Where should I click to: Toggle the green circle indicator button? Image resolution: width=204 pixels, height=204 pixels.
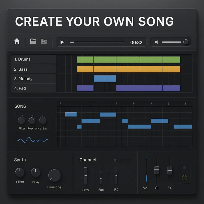click(x=184, y=178)
